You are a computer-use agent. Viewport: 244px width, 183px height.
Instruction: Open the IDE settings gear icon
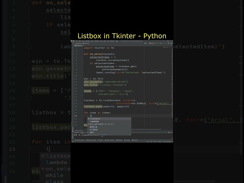point(171,43)
